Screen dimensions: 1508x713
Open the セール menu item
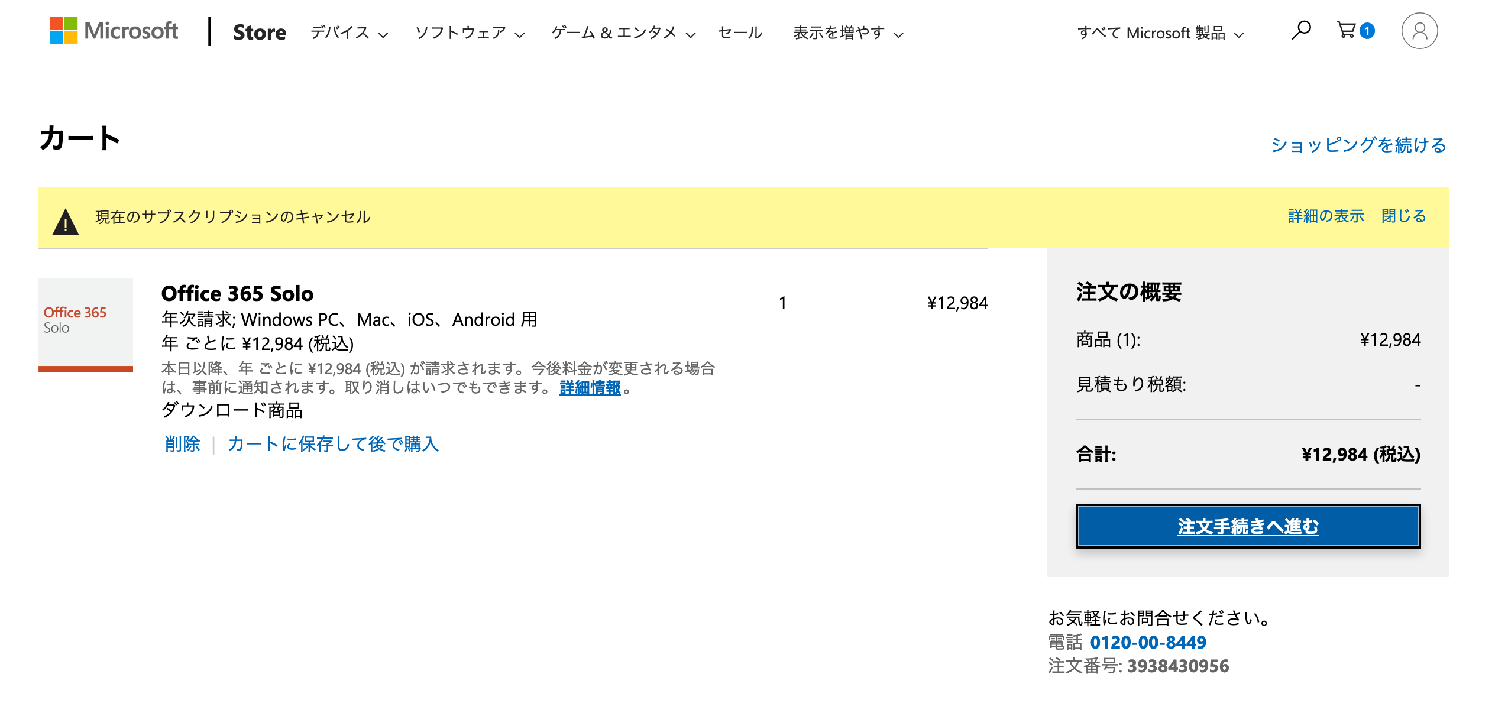[x=740, y=33]
